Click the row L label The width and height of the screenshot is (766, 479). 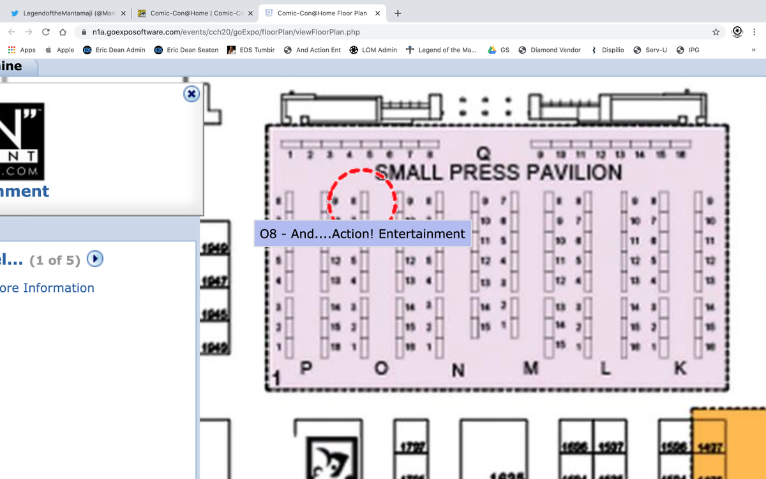coord(605,369)
